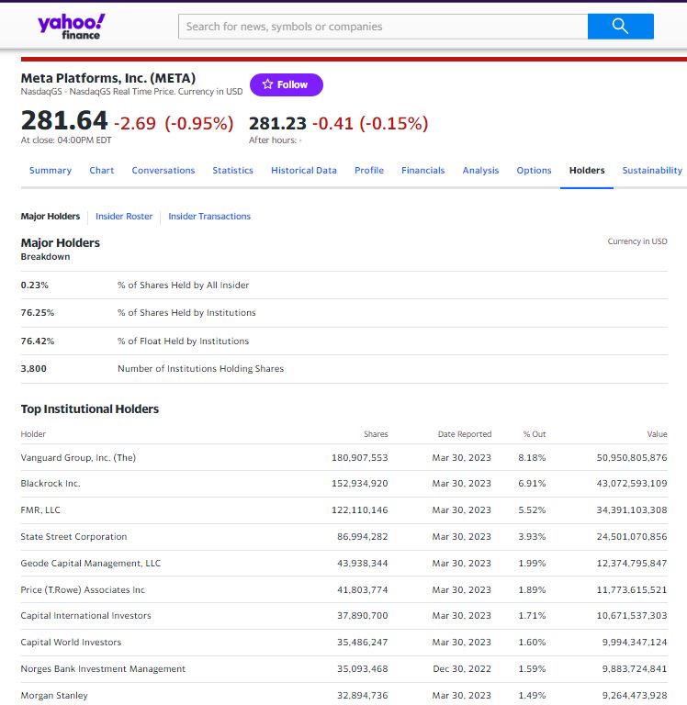Click the Top Institutional Holders heading
687x705 pixels.
click(89, 408)
